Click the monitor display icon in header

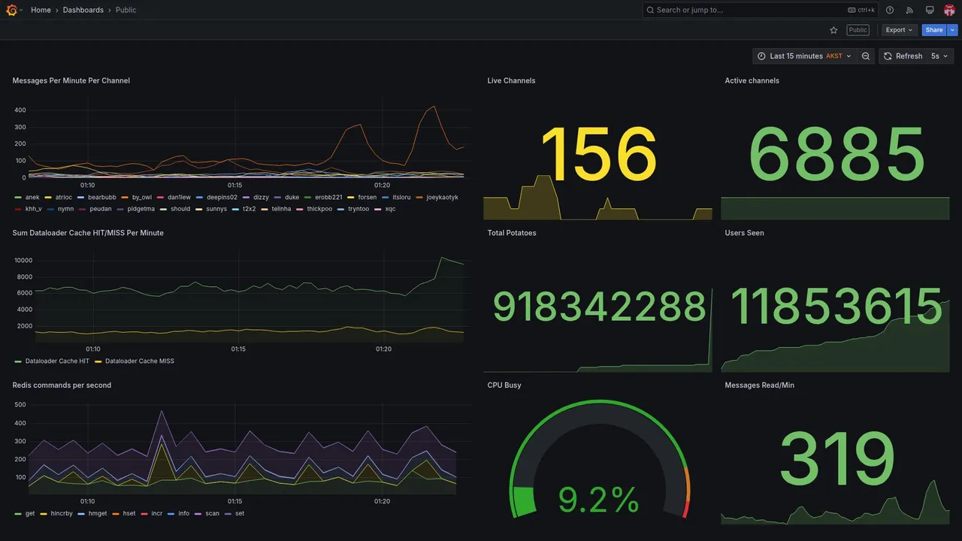pyautogui.click(x=930, y=10)
